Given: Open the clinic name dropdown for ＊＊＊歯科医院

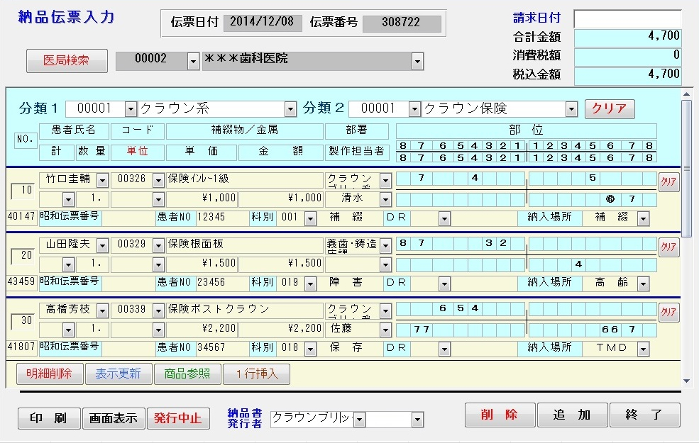Looking at the screenshot, I should (418, 62).
